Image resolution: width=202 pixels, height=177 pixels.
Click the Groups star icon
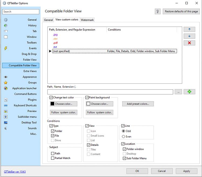click(x=6, y=83)
